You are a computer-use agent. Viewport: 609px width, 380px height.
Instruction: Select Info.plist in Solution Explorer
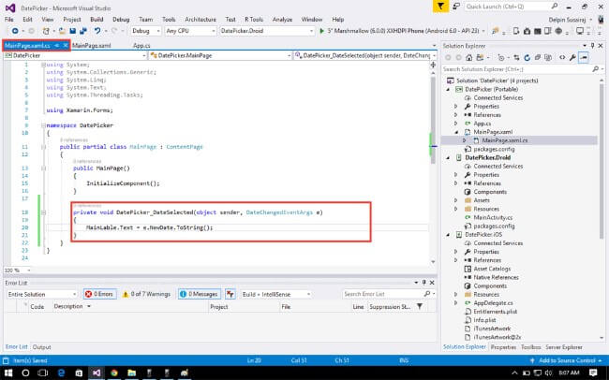coord(484,320)
